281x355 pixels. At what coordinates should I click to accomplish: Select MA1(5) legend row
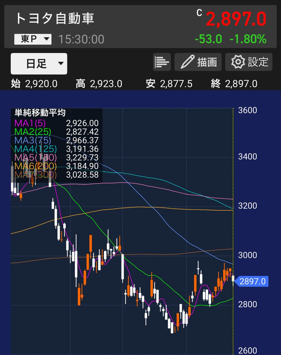56,123
